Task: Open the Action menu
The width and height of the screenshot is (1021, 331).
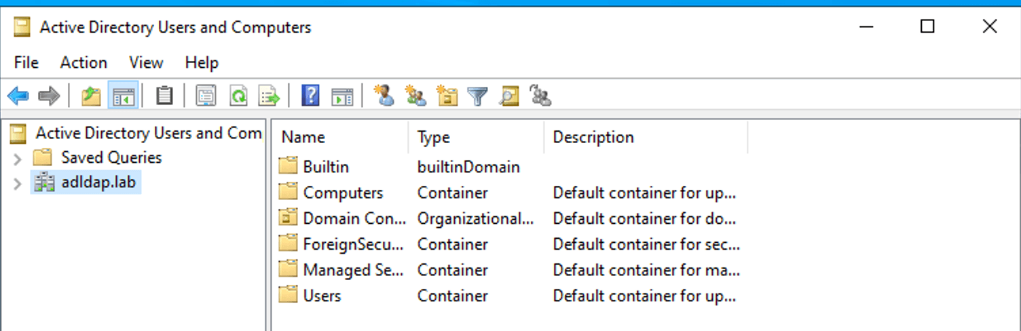Action: pyautogui.click(x=83, y=62)
